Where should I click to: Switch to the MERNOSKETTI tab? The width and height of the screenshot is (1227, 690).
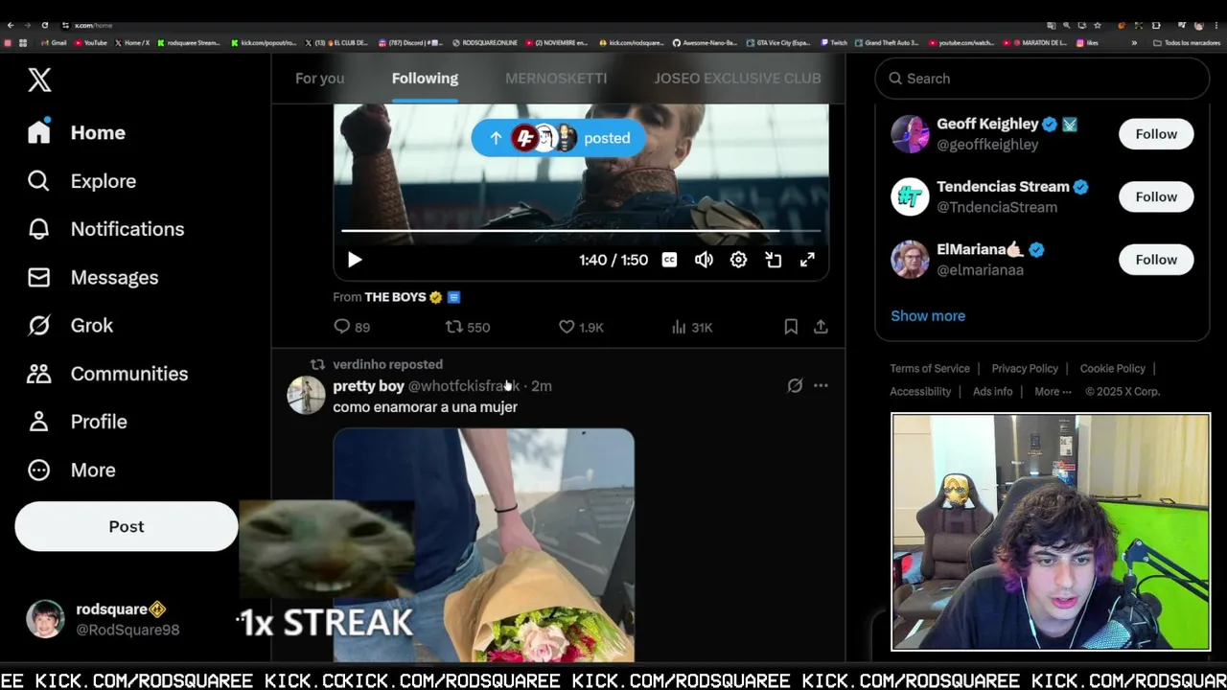556,79
